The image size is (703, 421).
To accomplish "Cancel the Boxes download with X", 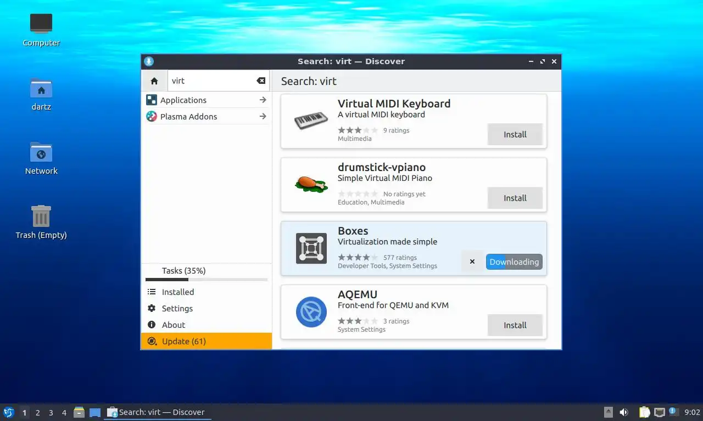I will pos(472,261).
